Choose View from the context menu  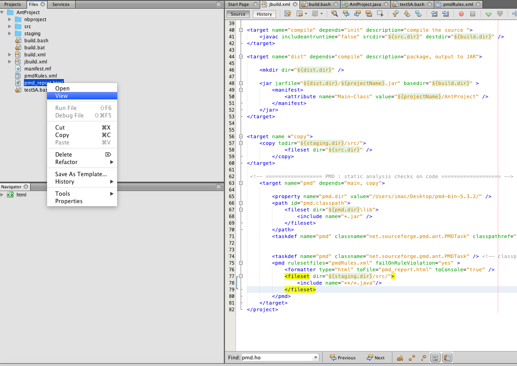tap(62, 96)
